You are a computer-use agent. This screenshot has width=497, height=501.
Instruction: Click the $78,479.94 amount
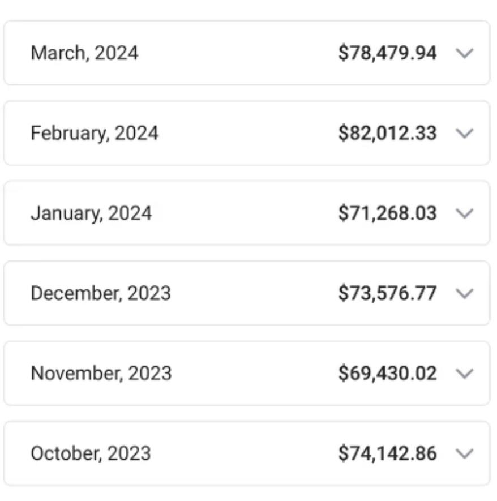click(x=388, y=53)
